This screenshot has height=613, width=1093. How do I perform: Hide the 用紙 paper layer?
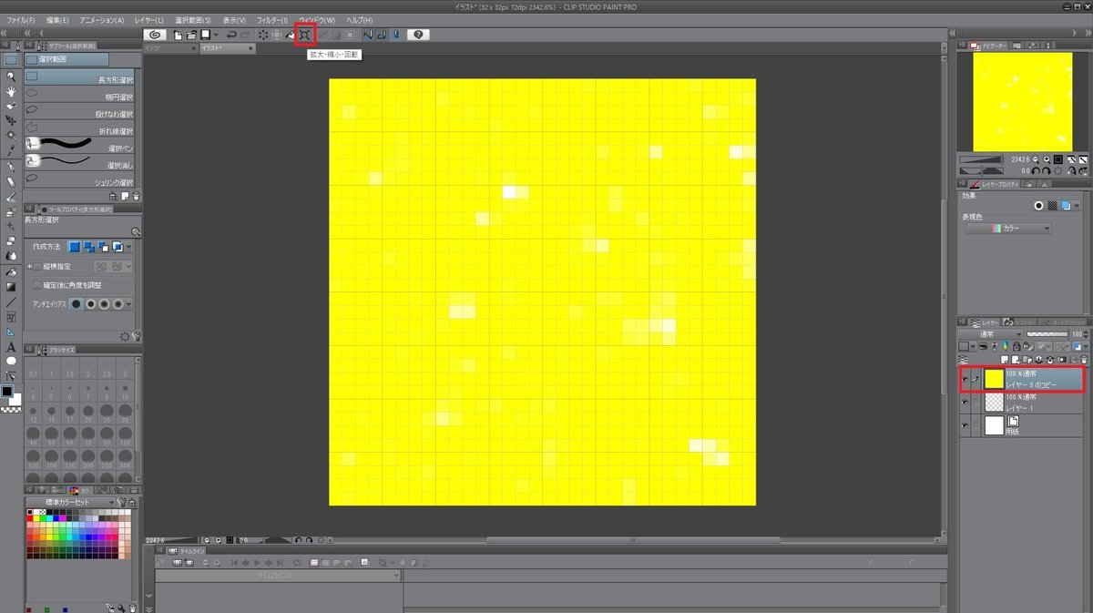click(x=965, y=425)
